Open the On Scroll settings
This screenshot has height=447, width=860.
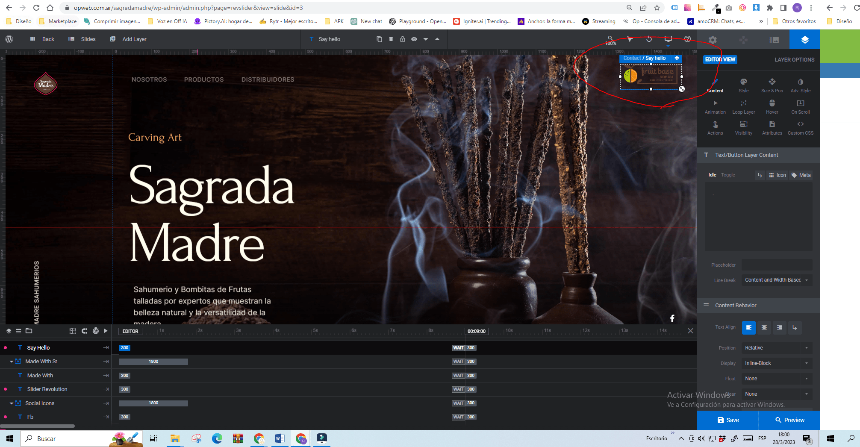point(801,107)
